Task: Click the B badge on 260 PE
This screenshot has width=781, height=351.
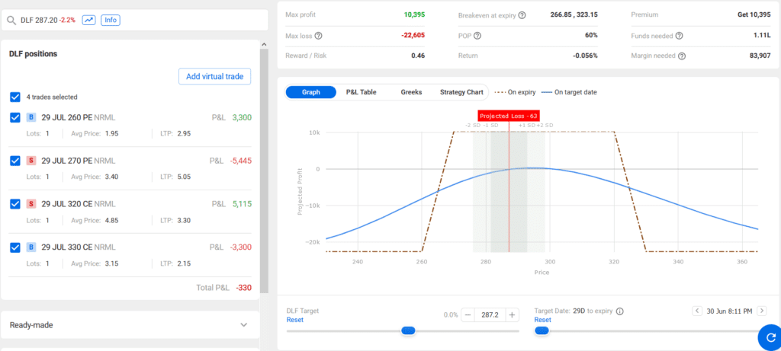Action: tap(31, 117)
